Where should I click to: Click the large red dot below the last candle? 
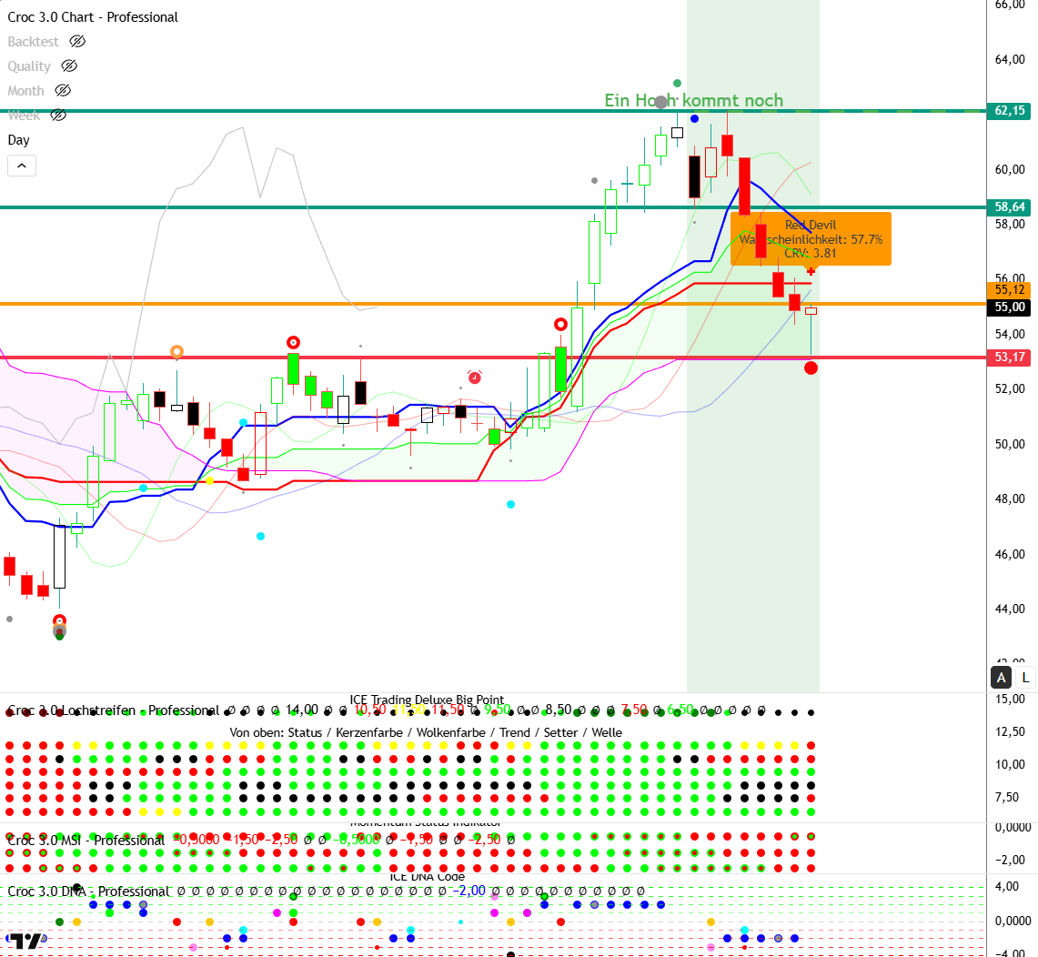point(811,368)
